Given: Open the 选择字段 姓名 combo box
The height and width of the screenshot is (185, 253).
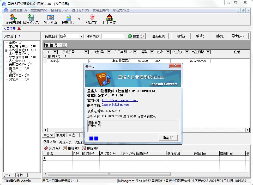Looking at the screenshot, I should [82, 36].
